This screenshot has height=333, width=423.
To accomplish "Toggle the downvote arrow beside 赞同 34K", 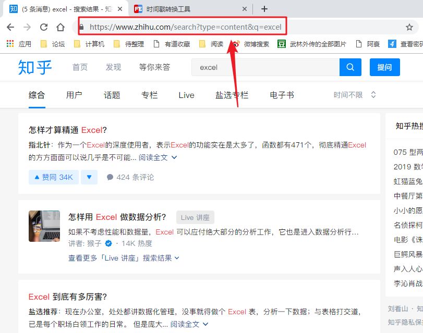I will point(88,177).
